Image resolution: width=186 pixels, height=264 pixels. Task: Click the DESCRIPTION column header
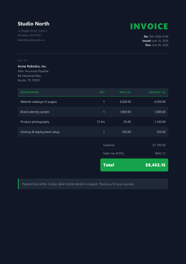(29, 92)
